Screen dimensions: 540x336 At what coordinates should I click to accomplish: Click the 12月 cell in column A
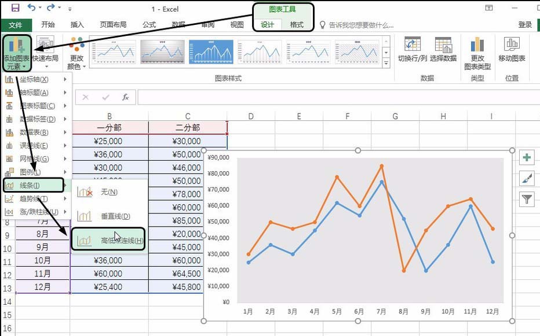pyautogui.click(x=43, y=287)
